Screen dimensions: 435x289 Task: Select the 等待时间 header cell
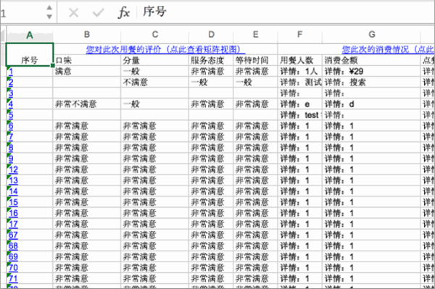(x=255, y=60)
